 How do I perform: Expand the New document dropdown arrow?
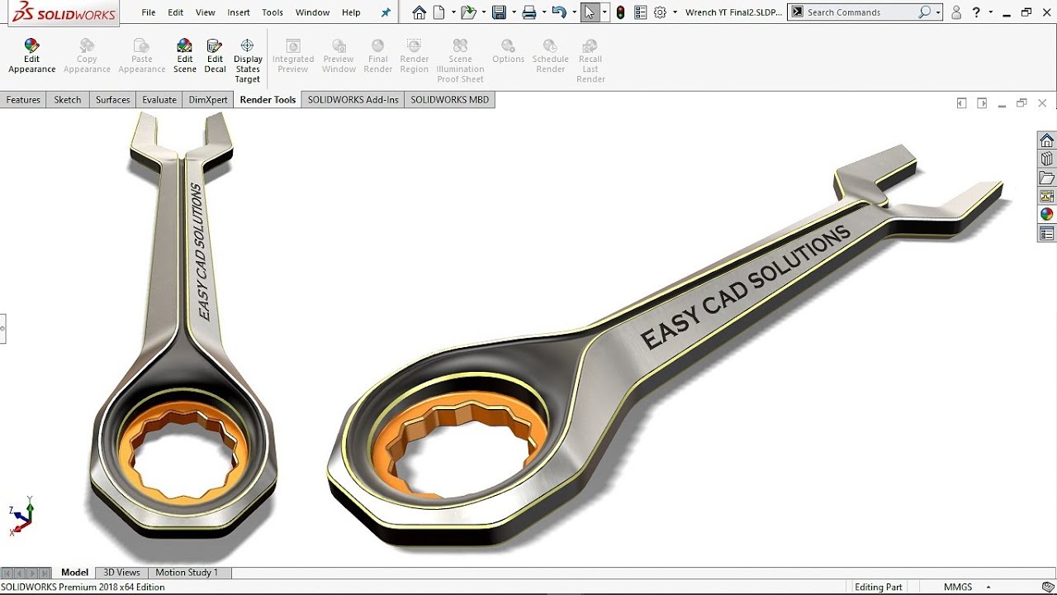click(453, 12)
